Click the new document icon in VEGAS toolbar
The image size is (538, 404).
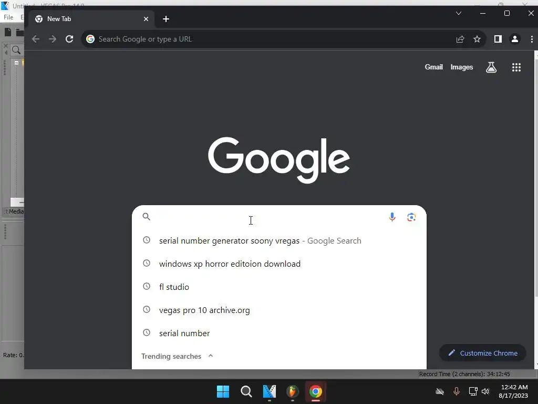(x=7, y=32)
